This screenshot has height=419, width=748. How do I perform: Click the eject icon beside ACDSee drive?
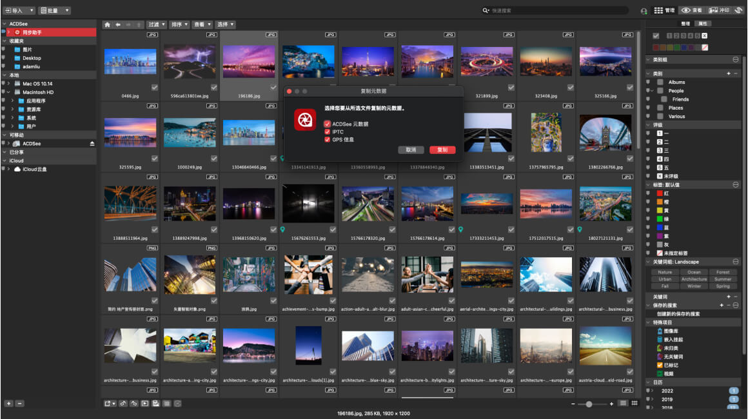point(92,144)
